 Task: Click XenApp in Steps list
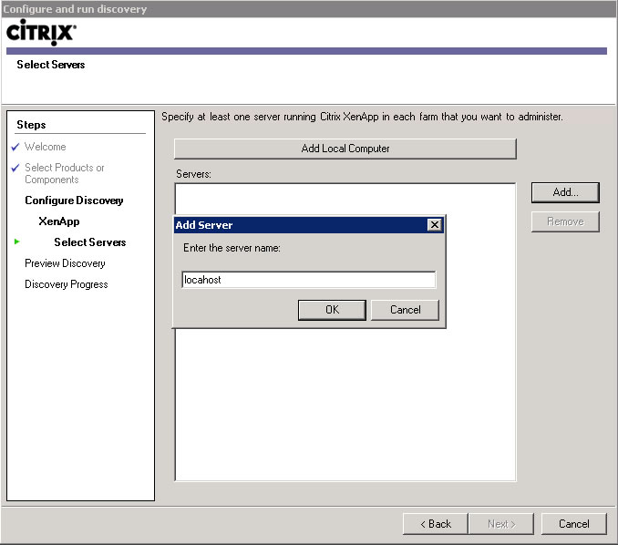pos(59,221)
